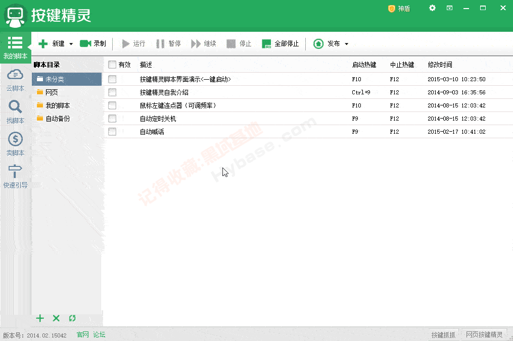
Task: Delete folder with the X icon
Action: (x=56, y=318)
